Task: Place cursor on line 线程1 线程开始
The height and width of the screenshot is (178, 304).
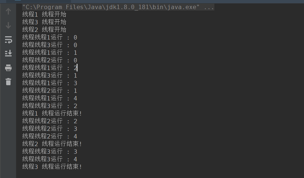Action: point(44,15)
